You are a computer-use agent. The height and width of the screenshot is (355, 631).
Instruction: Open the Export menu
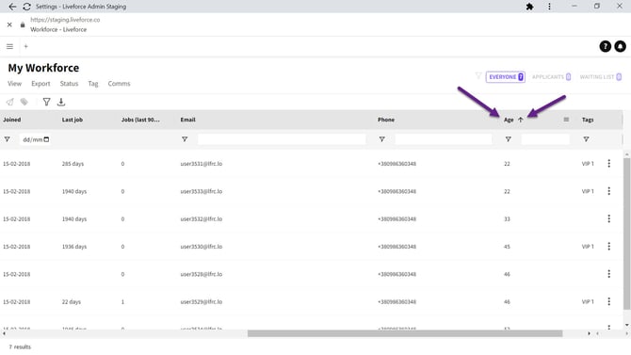(40, 84)
